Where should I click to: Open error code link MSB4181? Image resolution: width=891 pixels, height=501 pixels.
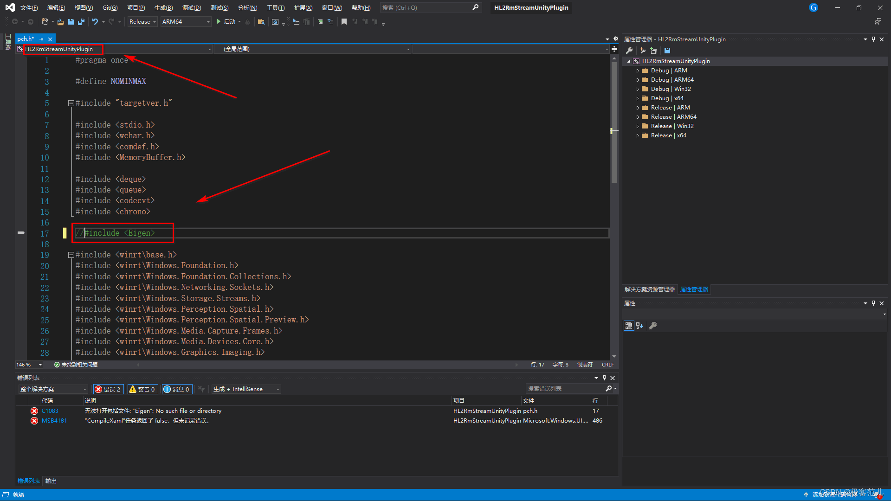54,421
